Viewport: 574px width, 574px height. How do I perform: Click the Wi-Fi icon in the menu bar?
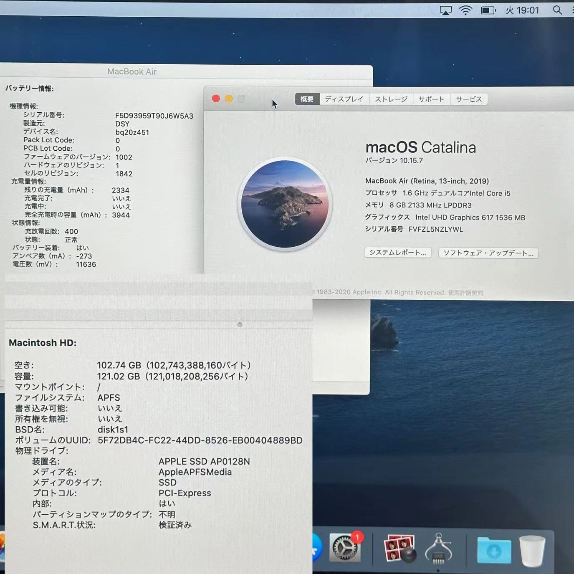click(466, 10)
